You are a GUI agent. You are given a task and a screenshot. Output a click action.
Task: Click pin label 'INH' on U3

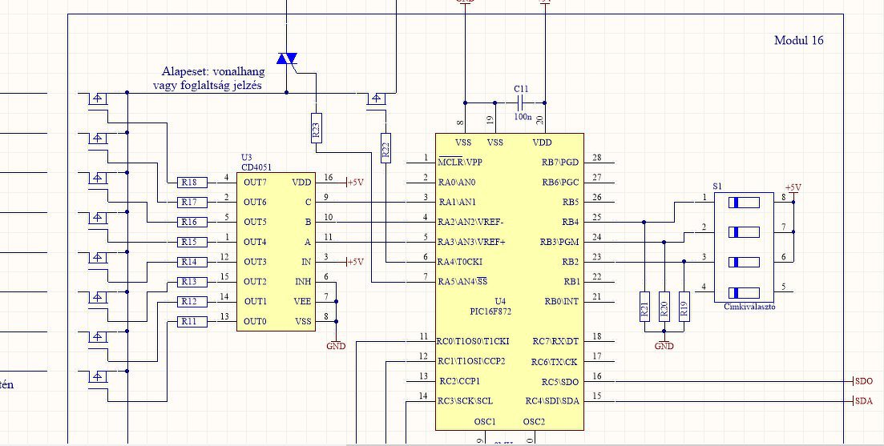pyautogui.click(x=303, y=282)
